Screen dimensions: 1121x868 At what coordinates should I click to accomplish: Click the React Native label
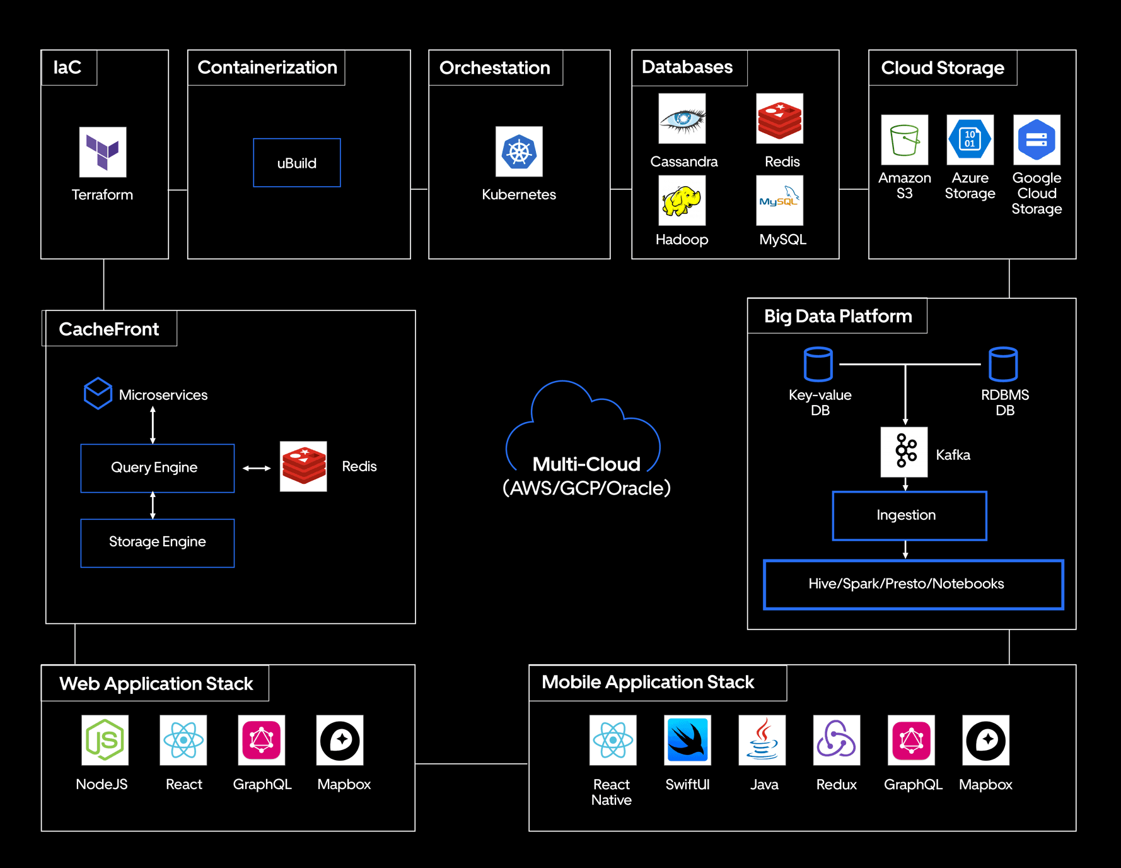coord(612,792)
